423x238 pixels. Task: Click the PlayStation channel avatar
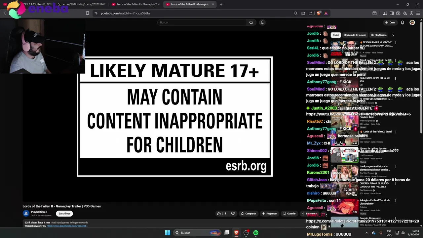pyautogui.click(x=26, y=214)
